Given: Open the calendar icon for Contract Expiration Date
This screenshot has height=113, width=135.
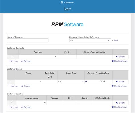Looking at the screenshot, I should coord(86,82).
